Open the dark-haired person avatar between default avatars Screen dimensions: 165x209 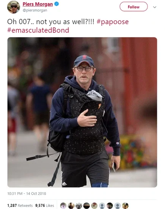[x=110, y=206]
